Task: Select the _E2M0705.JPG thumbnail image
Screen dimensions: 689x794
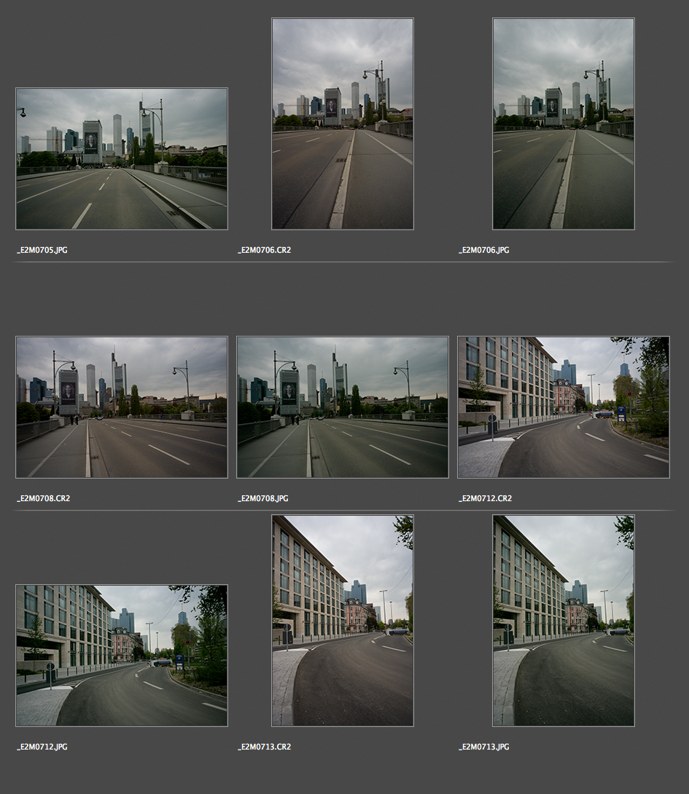Action: pos(122,159)
